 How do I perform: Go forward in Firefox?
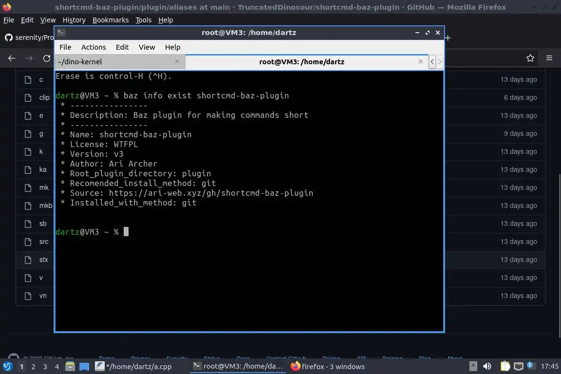point(29,58)
